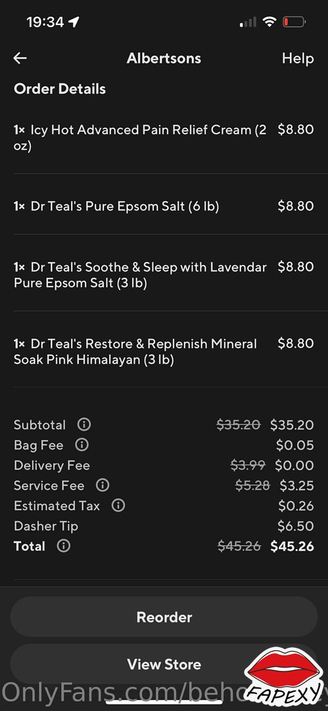
Task: Tap the Albertsons store title
Action: pos(164,58)
